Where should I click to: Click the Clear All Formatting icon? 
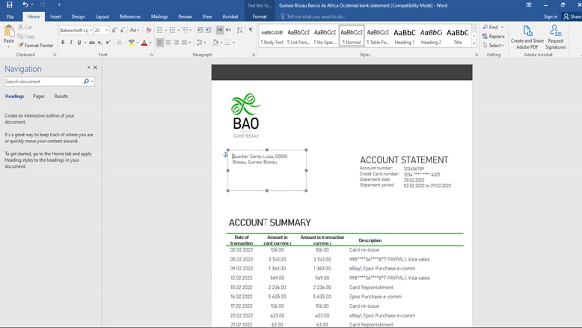pyautogui.click(x=148, y=31)
